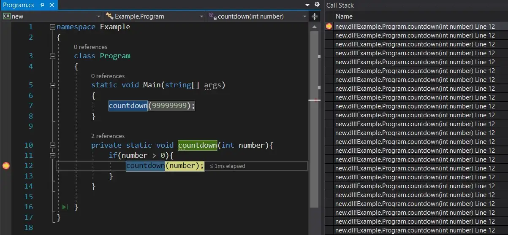Screen dimensions: 508x235
Task: Click the split editor window icon
Action: pos(315,16)
